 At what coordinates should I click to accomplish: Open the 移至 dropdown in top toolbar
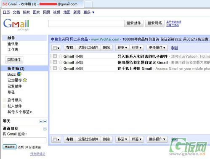coord(122,48)
